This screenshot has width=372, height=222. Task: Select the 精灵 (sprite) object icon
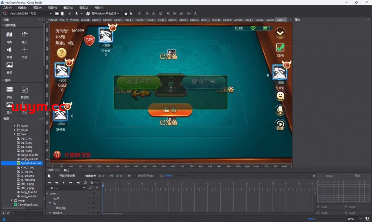point(9,65)
